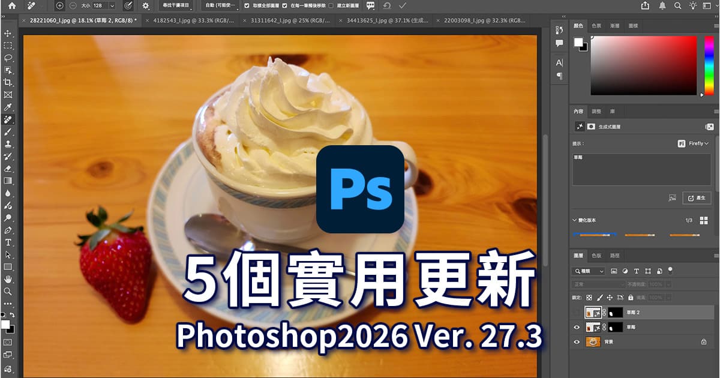The width and height of the screenshot is (720, 378).
Task: Click the filter for type layers icon
Action: pyautogui.click(x=637, y=271)
